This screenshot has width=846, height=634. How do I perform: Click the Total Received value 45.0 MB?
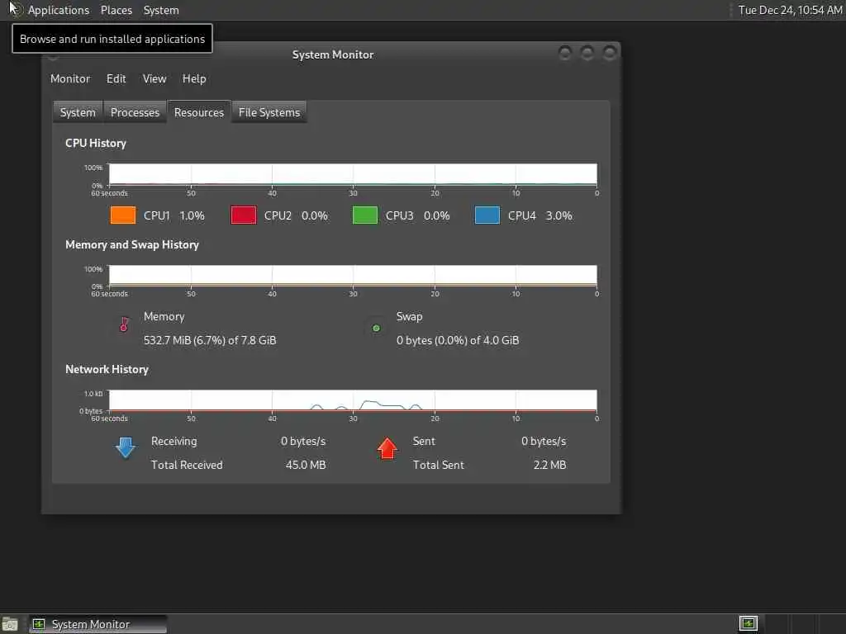tap(306, 465)
